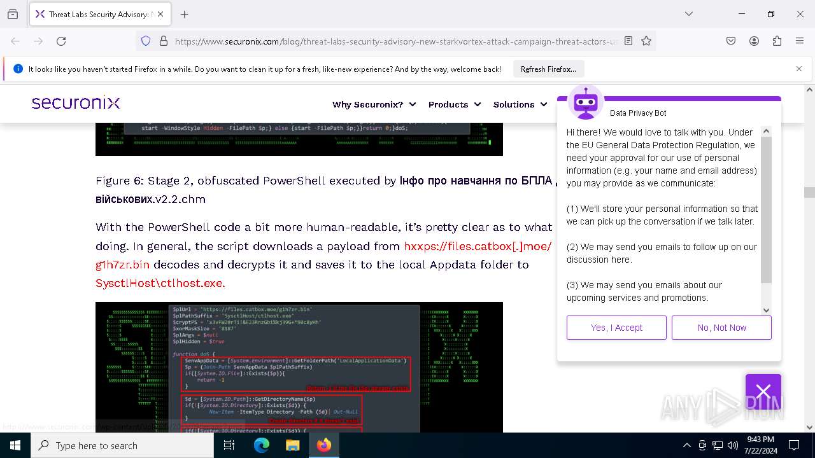Toggle reader view icon
815x458 pixels.
point(628,41)
